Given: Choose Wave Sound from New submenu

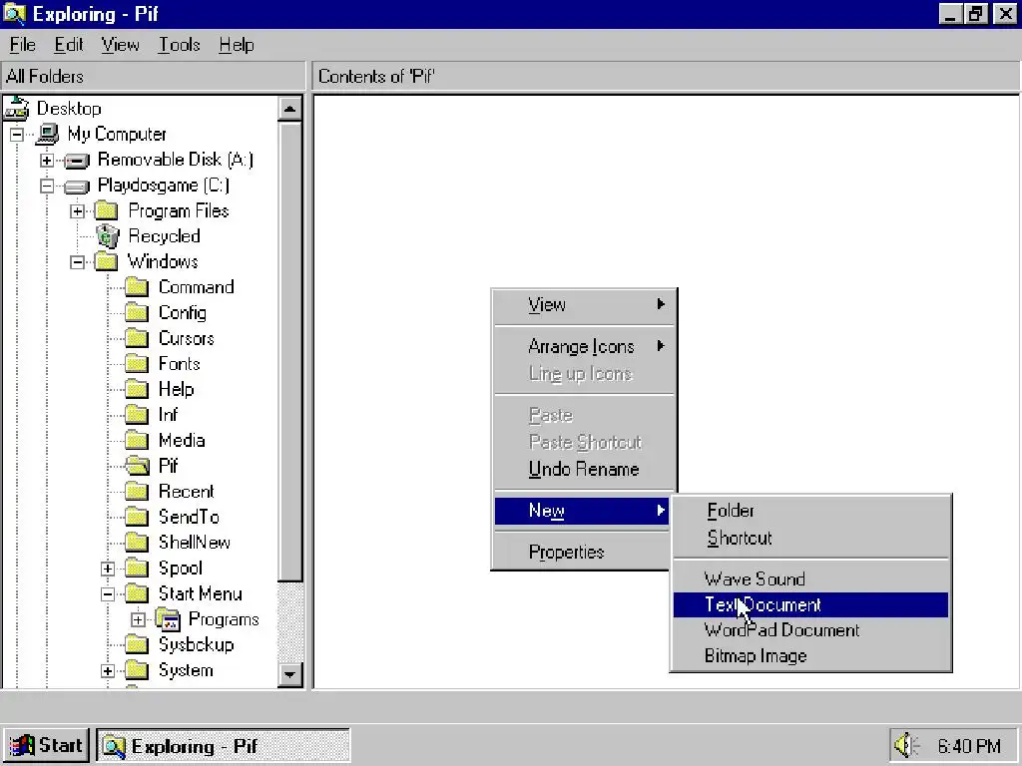Looking at the screenshot, I should click(810, 579).
